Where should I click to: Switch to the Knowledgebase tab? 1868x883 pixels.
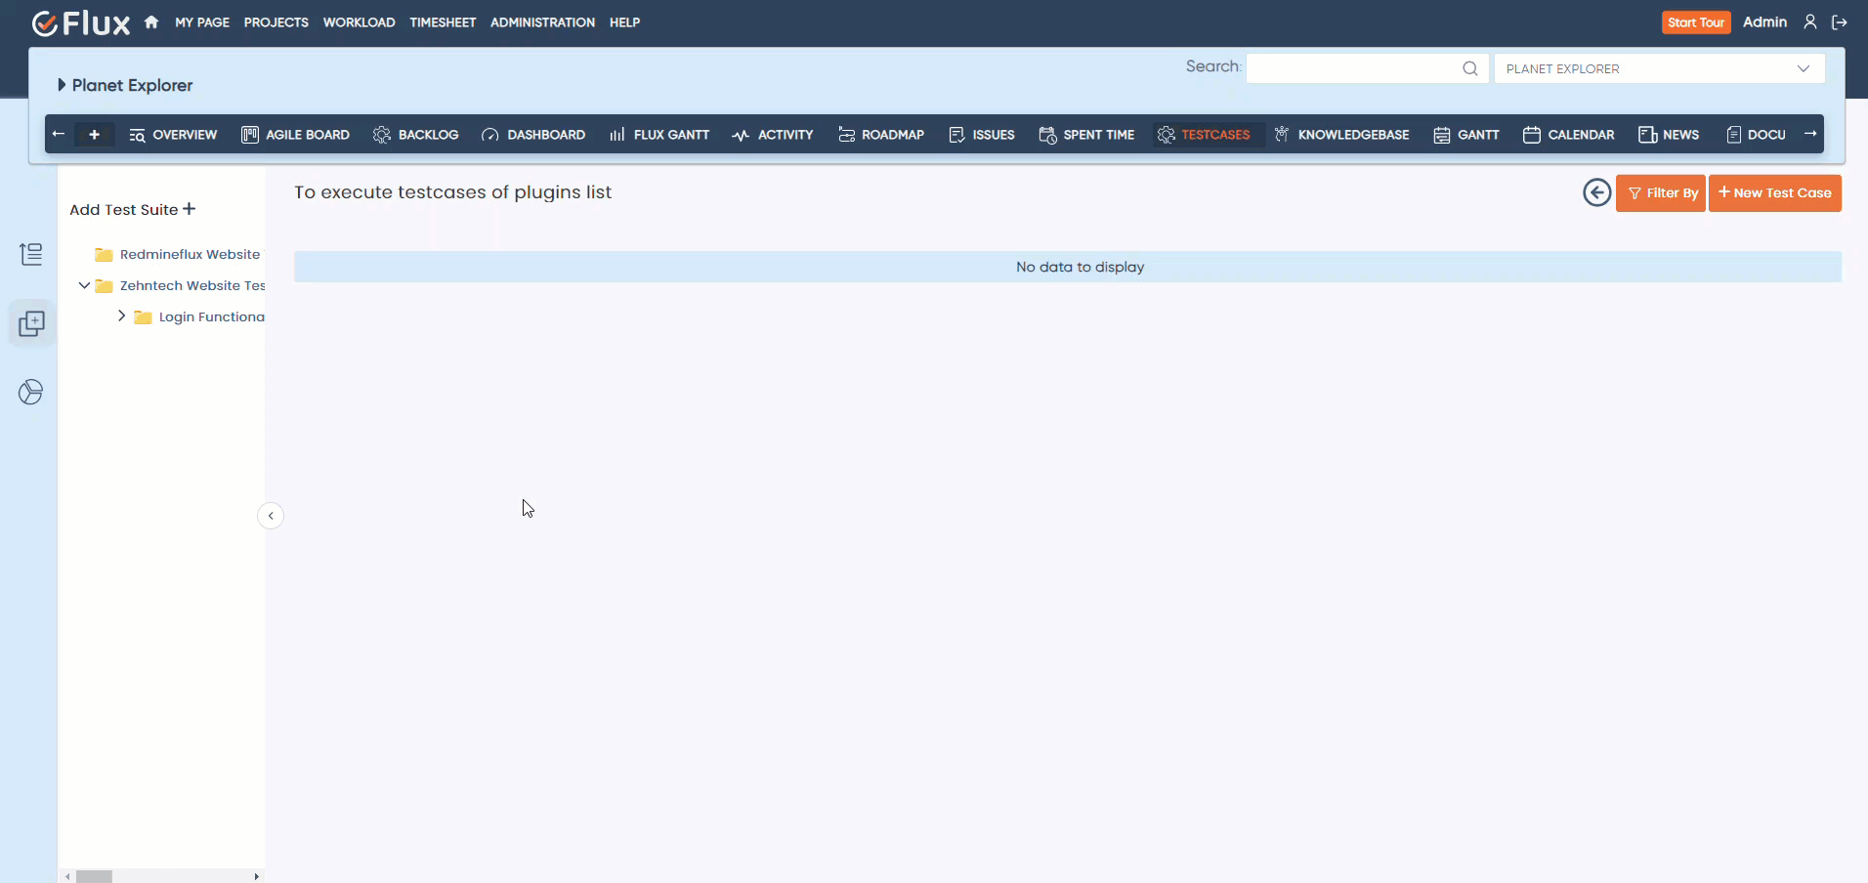(1341, 135)
